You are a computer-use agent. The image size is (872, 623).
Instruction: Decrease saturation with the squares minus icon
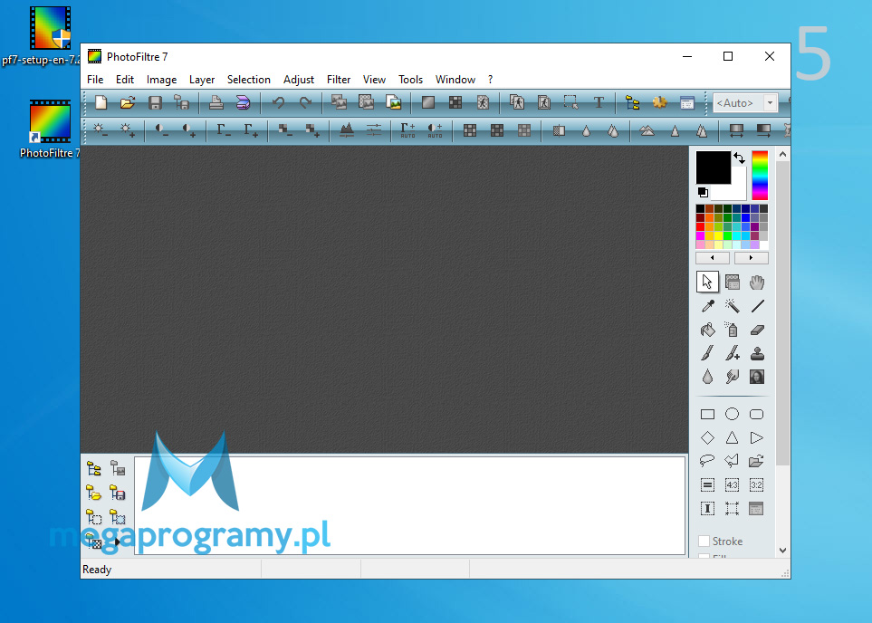point(285,130)
